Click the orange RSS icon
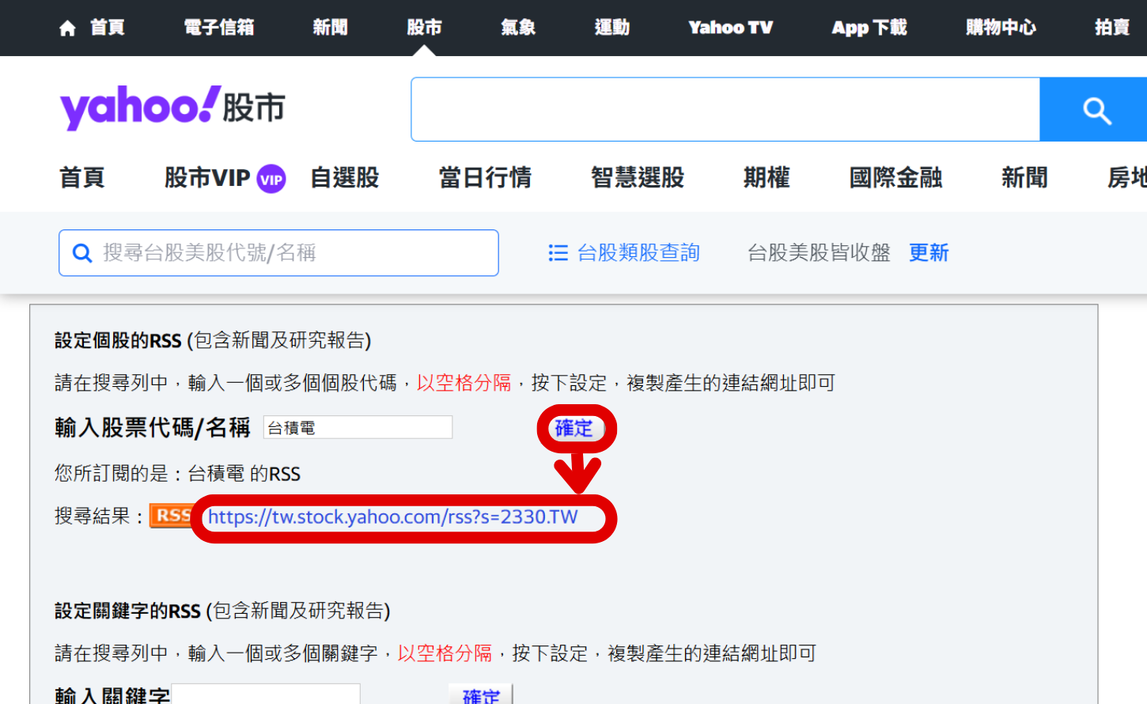The image size is (1147, 704). 171,516
